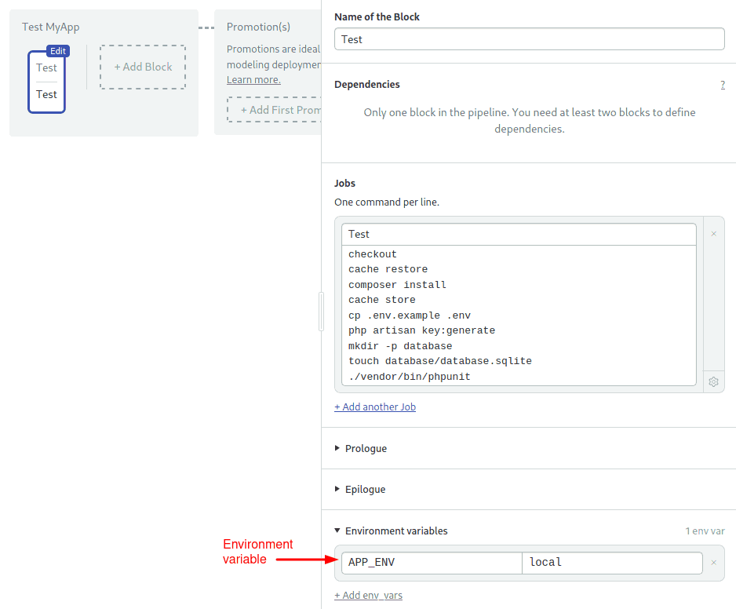The width and height of the screenshot is (736, 609).
Task: Open the Dependencies help question mark
Action: (x=722, y=85)
